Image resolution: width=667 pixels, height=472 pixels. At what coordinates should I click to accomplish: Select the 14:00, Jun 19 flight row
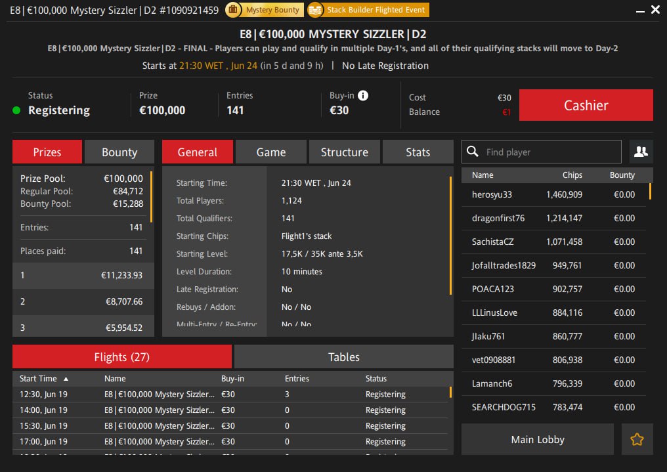pyautogui.click(x=230, y=410)
